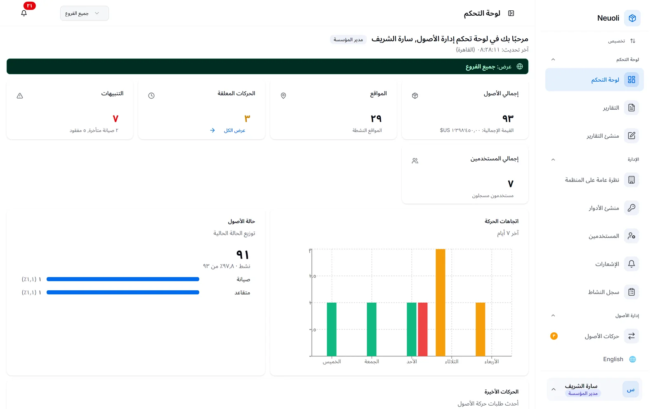The image size is (660, 409).
Task: Click the تخصيص customize label
Action: (x=616, y=41)
